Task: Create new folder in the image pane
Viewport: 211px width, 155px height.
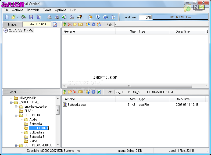Action: (x=75, y=24)
